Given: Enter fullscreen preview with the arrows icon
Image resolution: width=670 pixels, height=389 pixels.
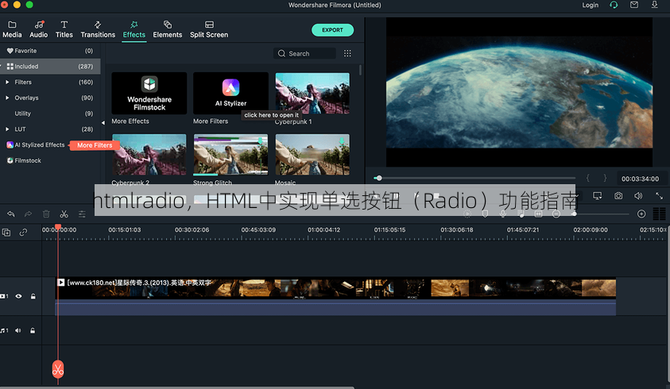Looking at the screenshot, I should [x=659, y=195].
